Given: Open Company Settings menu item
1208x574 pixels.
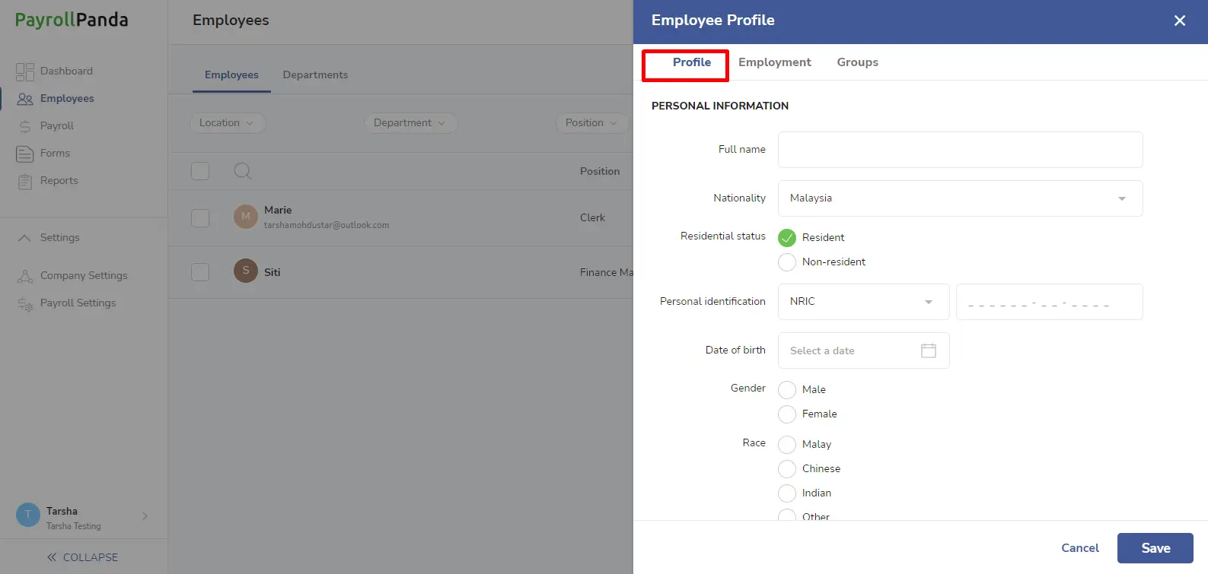Looking at the screenshot, I should coord(84,276).
